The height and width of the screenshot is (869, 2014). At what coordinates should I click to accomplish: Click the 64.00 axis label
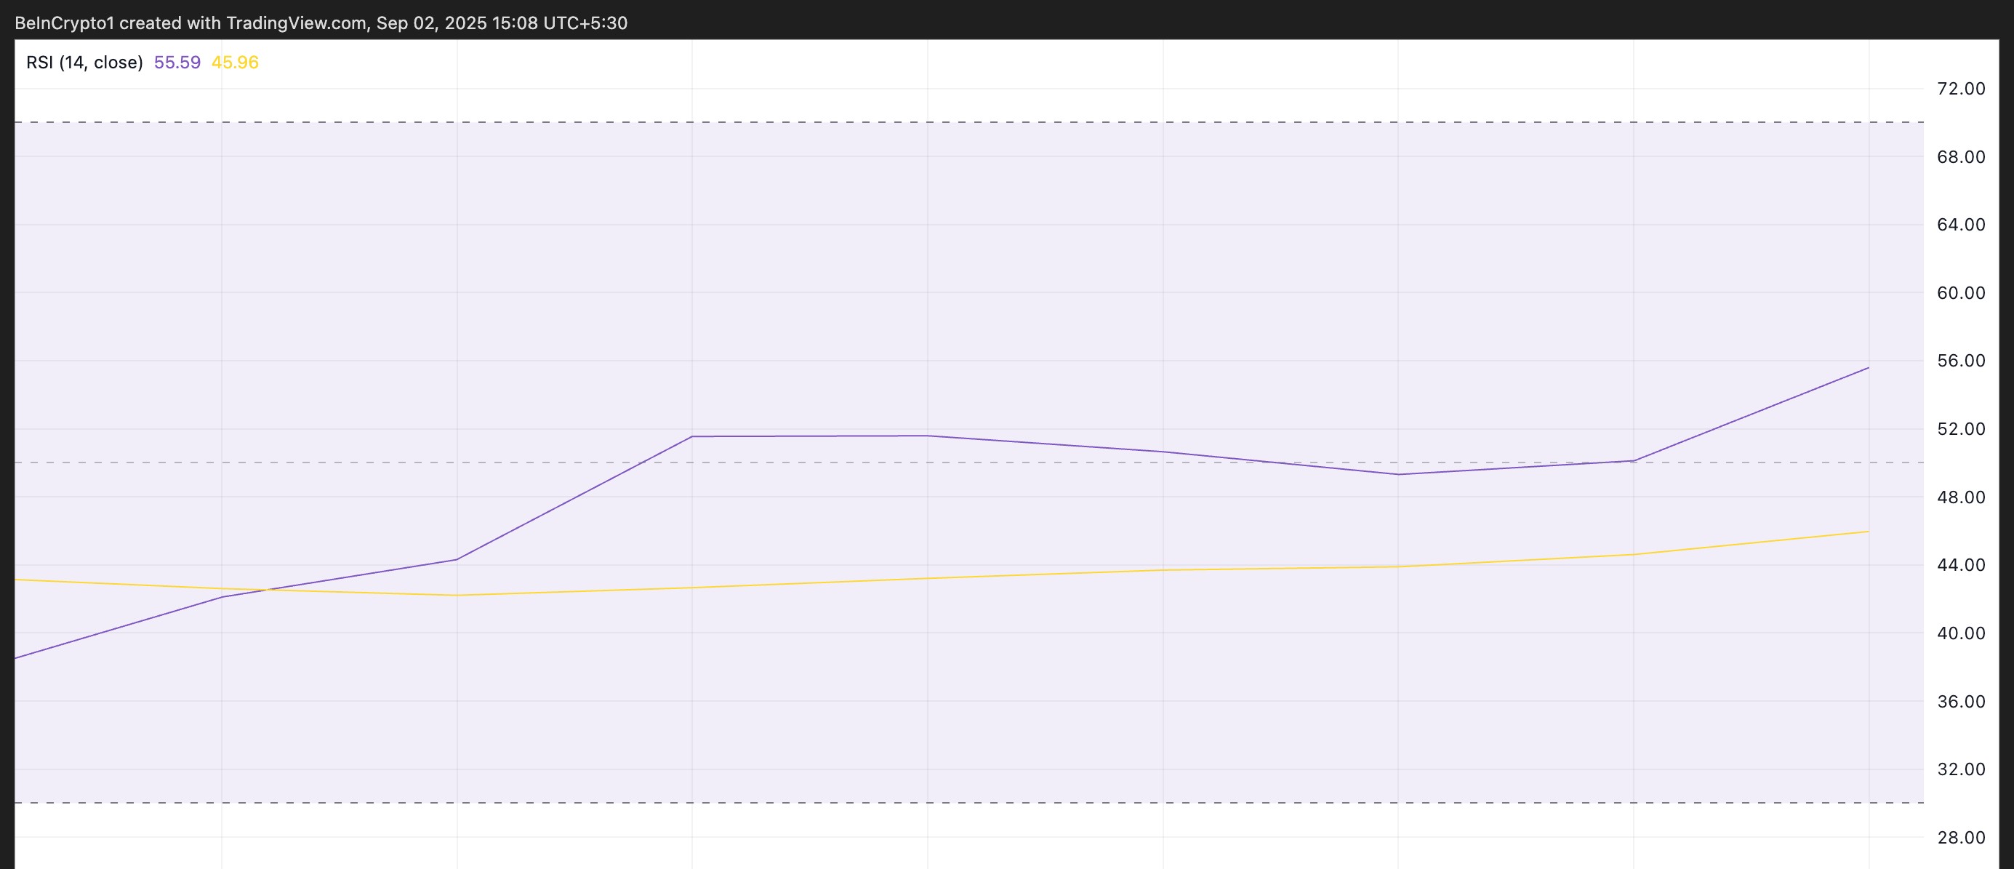[x=1961, y=225]
